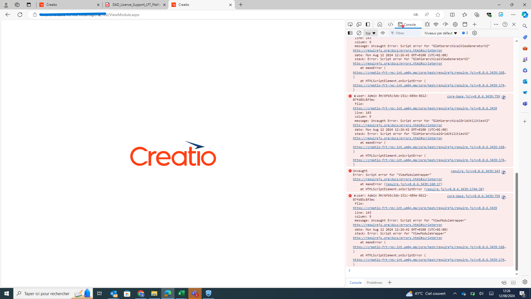Open the memory panel chip icon
The image size is (531, 299).
[x=455, y=24]
